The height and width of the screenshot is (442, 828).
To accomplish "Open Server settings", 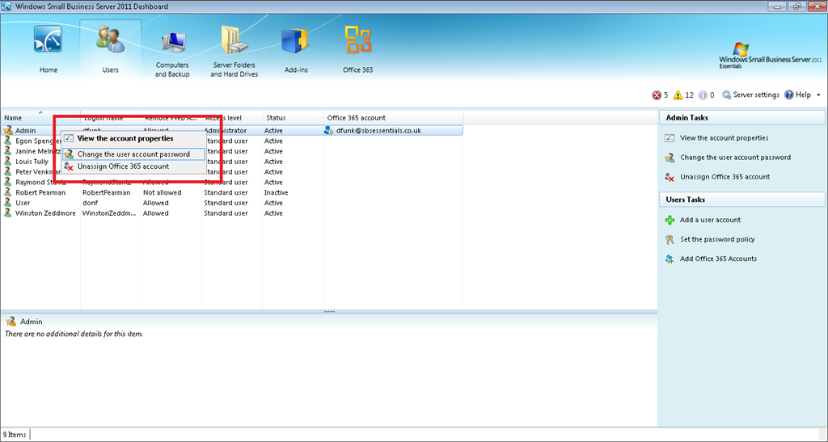I will click(x=750, y=95).
